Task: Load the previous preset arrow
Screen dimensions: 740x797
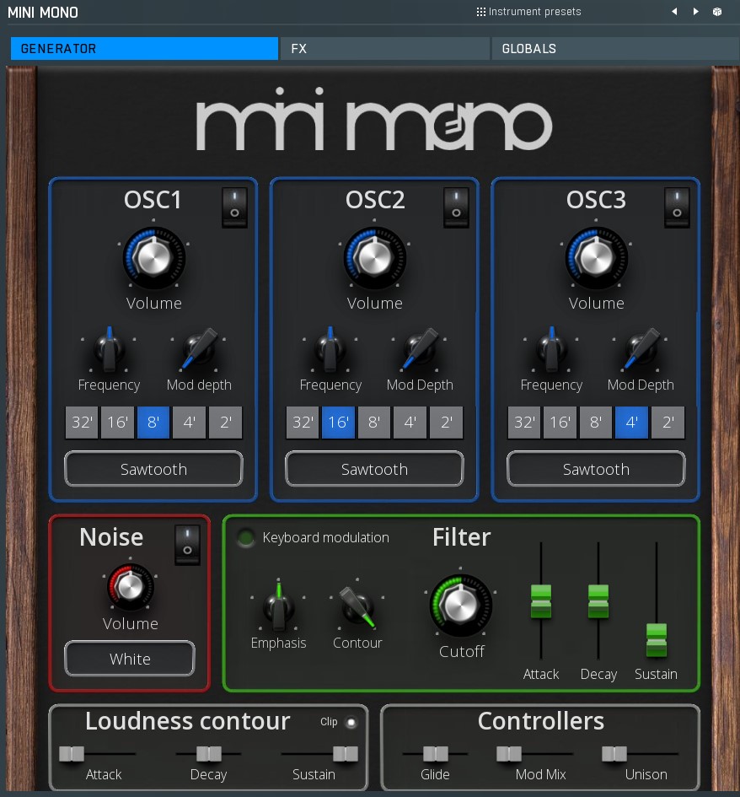Action: pos(674,11)
